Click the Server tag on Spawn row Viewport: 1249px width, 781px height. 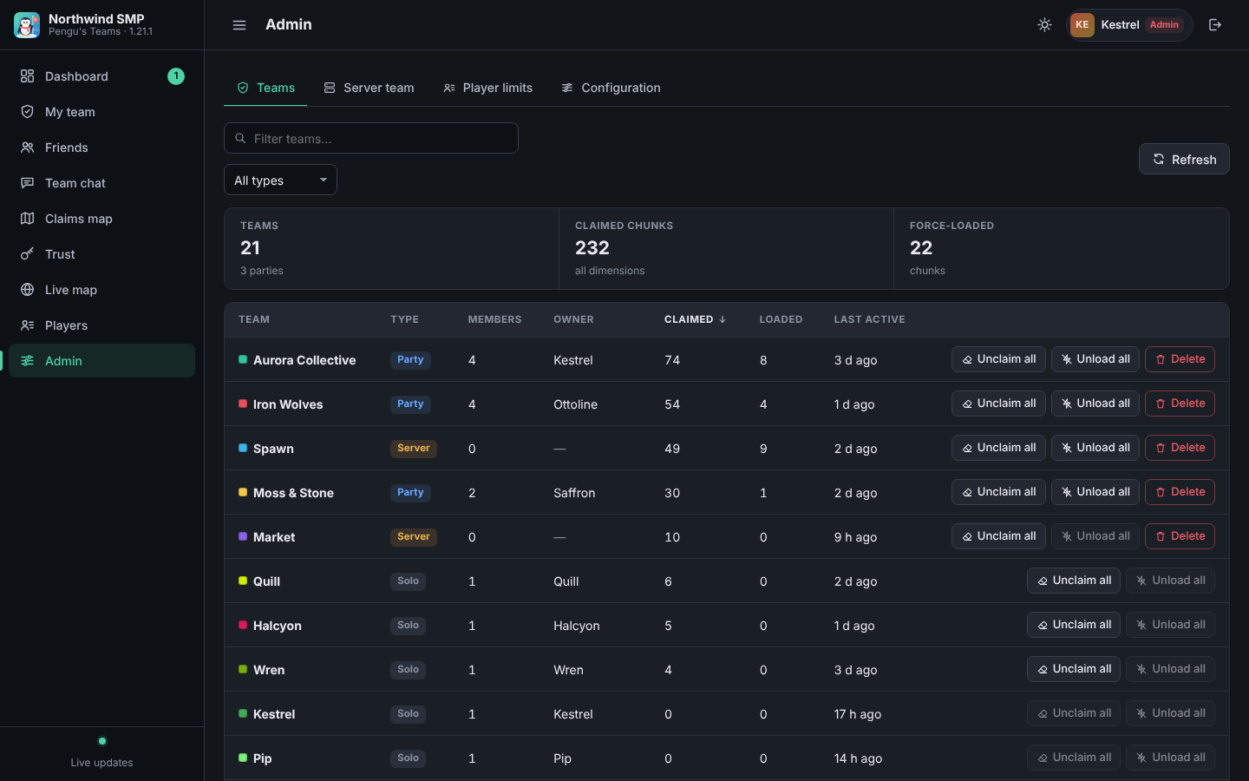tap(414, 449)
